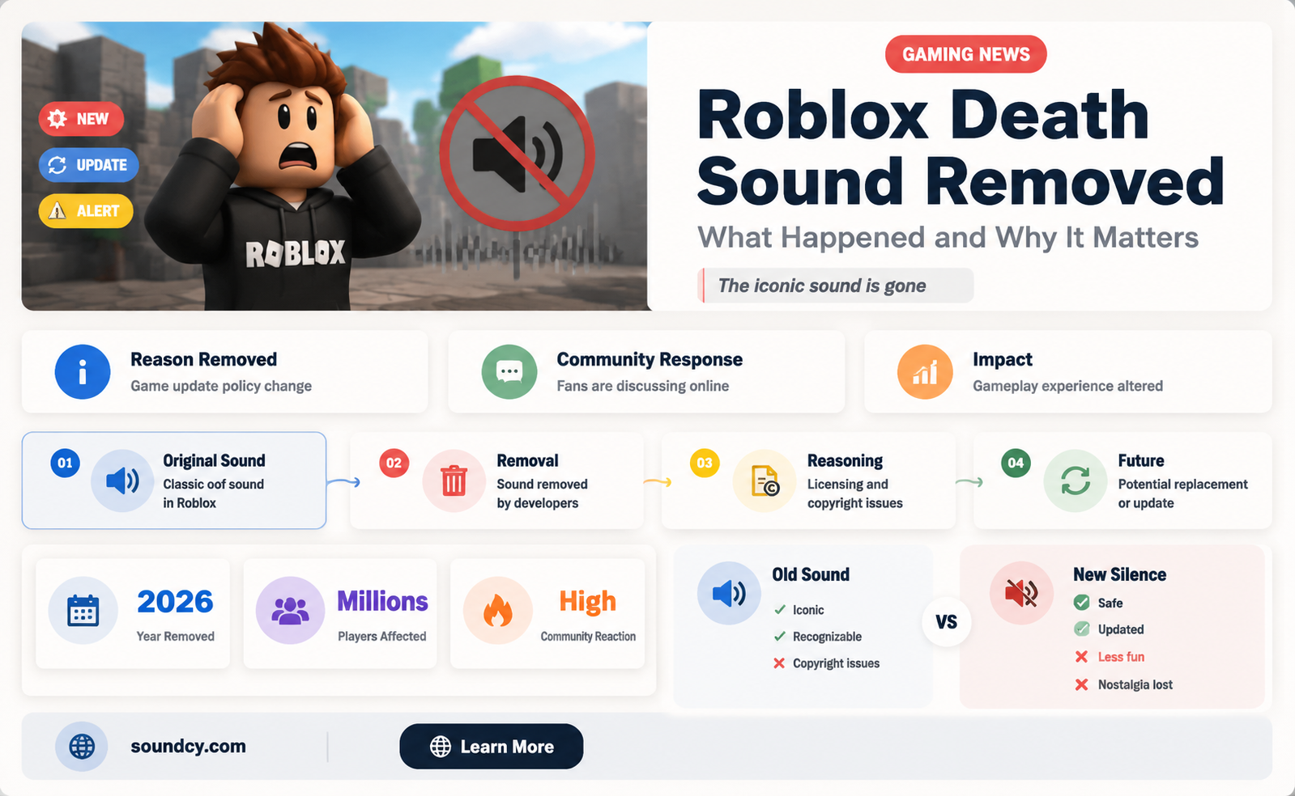Click the Community Response heading

tap(650, 359)
